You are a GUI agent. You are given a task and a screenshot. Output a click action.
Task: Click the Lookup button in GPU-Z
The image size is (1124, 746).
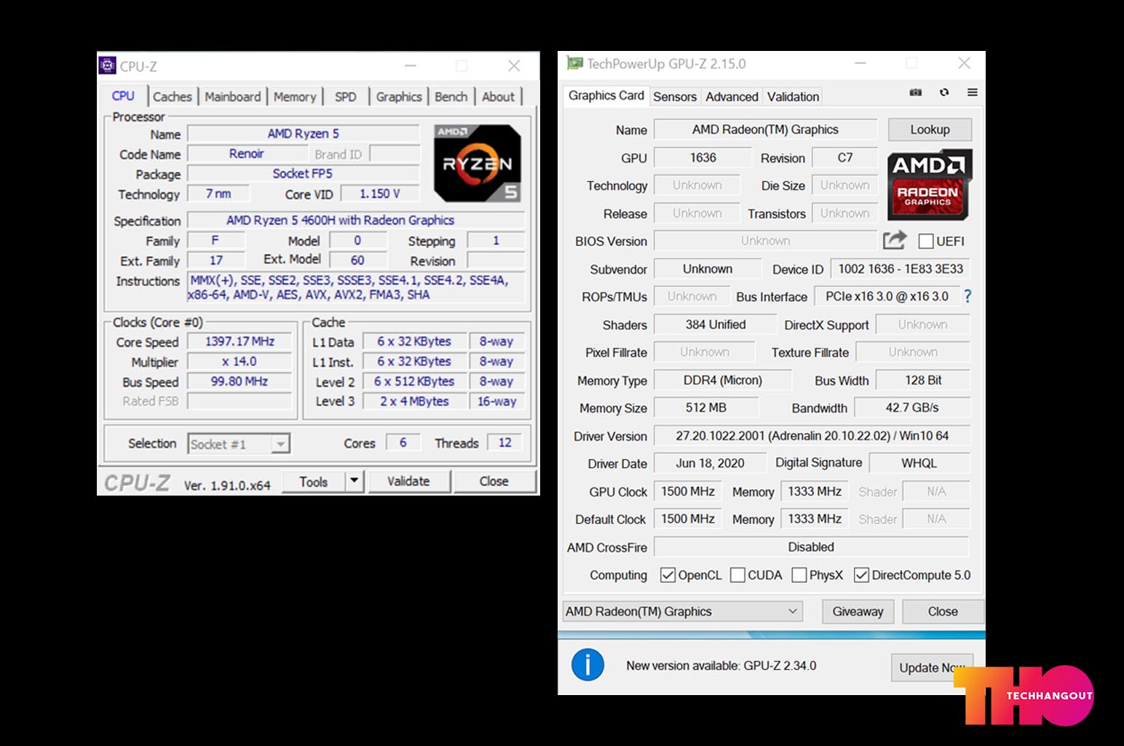coord(930,130)
